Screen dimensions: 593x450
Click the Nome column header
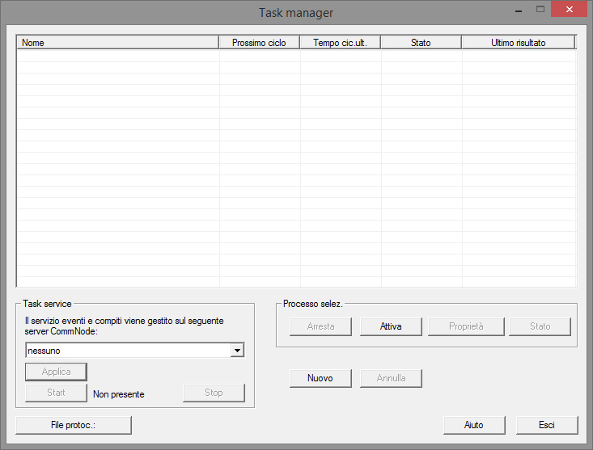click(x=118, y=43)
